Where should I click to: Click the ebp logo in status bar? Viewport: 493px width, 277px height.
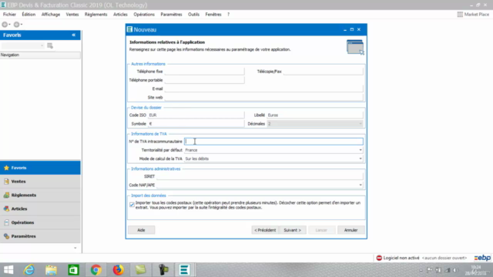482,258
